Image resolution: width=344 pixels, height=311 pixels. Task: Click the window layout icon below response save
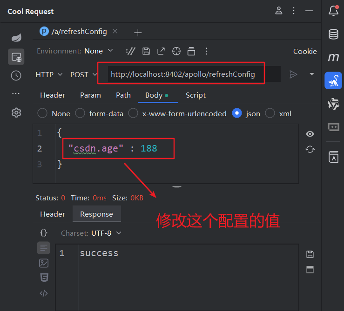[310, 270]
